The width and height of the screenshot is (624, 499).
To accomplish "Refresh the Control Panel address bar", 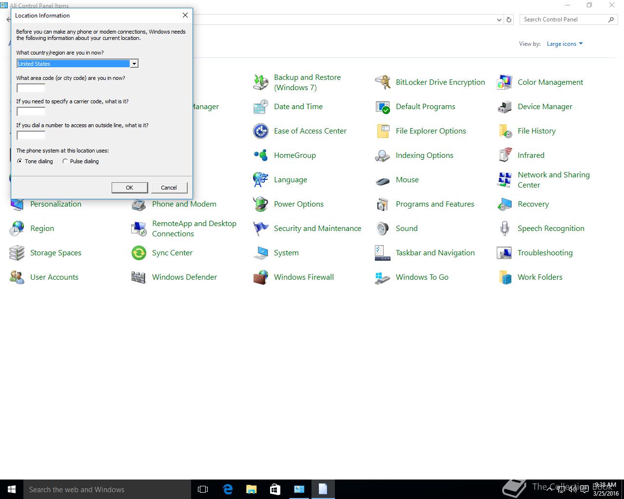I will (x=509, y=20).
